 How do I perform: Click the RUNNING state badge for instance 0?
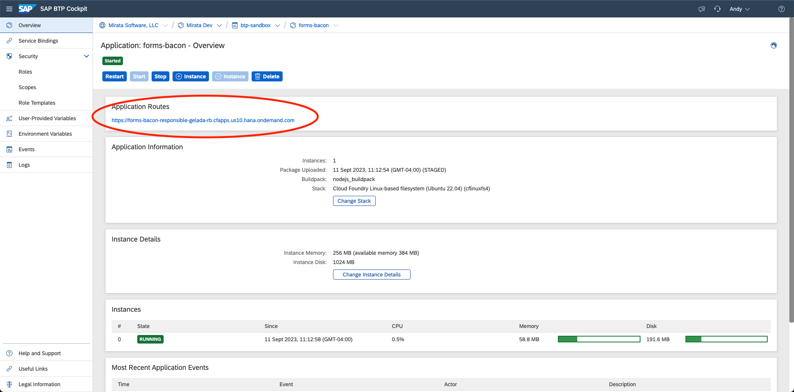[x=150, y=339]
